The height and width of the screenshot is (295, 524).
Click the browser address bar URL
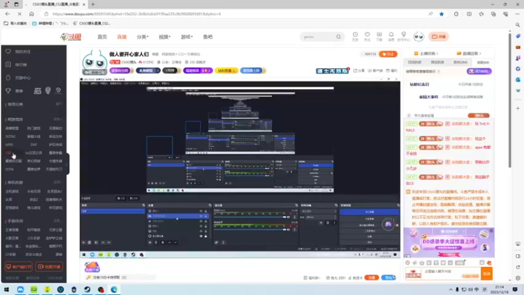pos(136,14)
